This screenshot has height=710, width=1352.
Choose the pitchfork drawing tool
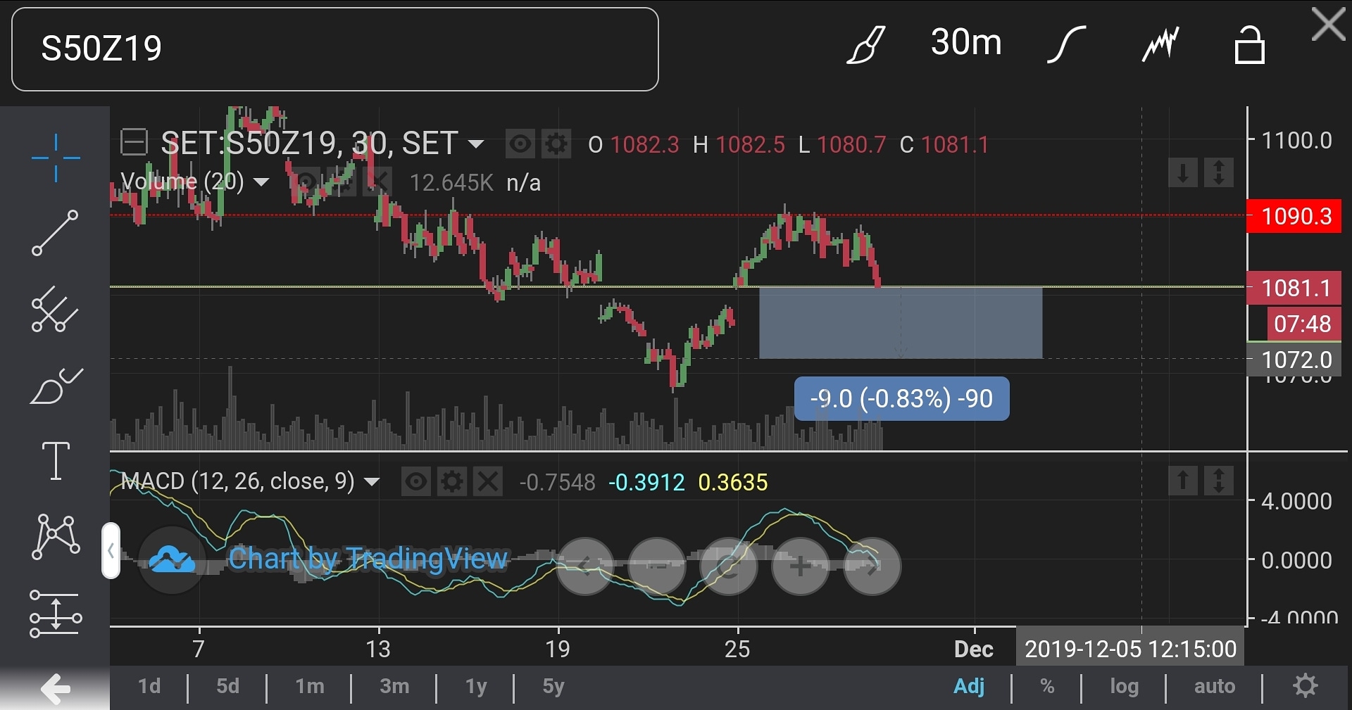55,310
